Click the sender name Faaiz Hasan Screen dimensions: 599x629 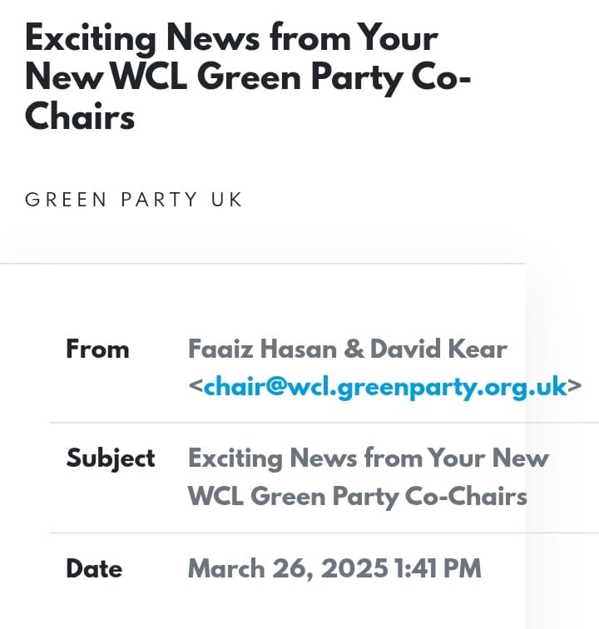pos(263,349)
